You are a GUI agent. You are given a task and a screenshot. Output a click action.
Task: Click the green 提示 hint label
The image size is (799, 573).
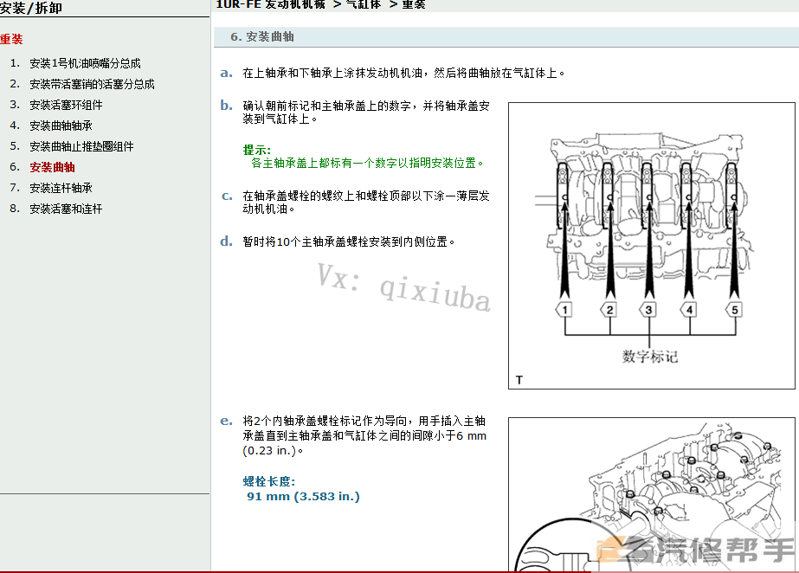click(x=257, y=151)
